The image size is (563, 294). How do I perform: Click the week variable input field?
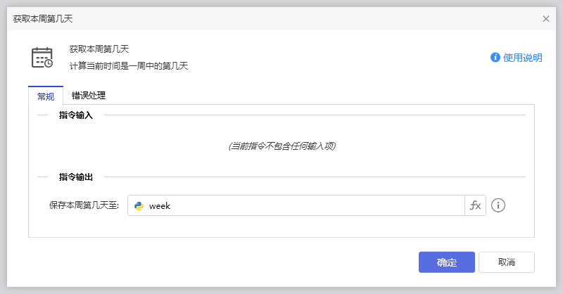coord(303,206)
